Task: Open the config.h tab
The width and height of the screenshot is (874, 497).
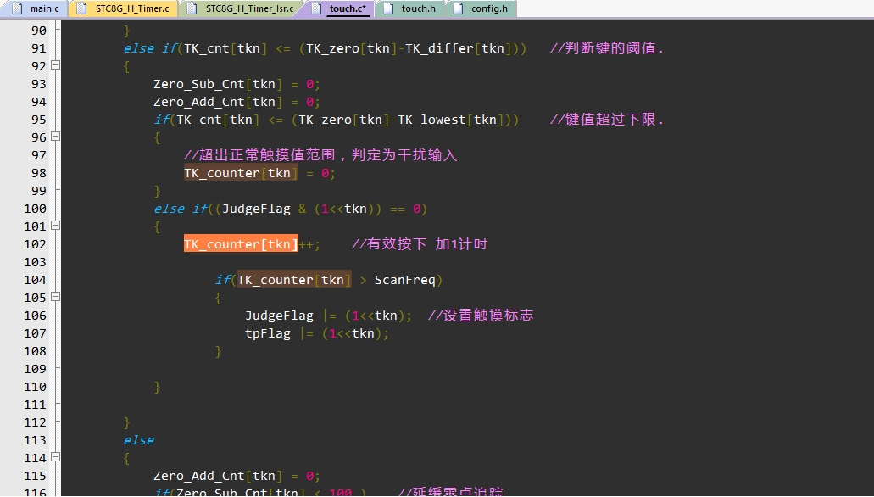Action: [482, 8]
